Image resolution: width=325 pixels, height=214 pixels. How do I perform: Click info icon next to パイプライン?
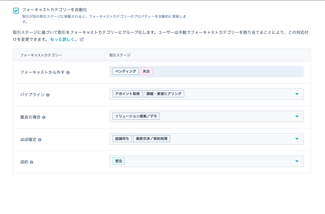pyautogui.click(x=48, y=95)
